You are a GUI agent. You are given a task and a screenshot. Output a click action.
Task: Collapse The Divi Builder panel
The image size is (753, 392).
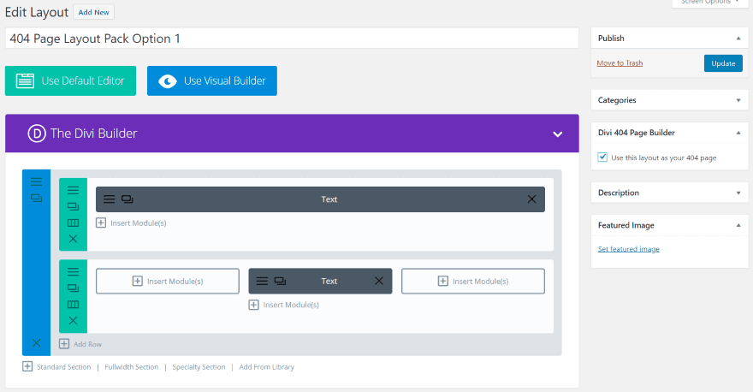557,134
